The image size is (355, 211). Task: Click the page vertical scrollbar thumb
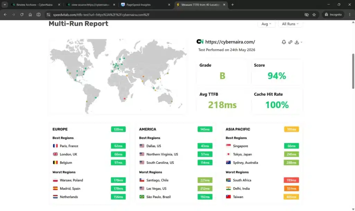[353, 71]
